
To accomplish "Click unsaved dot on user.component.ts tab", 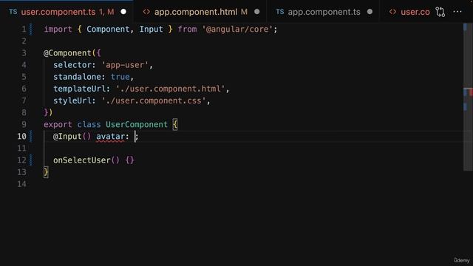I will tap(123, 12).
